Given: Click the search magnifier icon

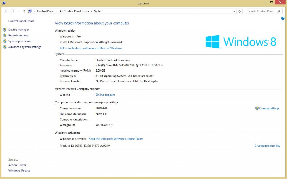Looking at the screenshot, I should point(279,11).
